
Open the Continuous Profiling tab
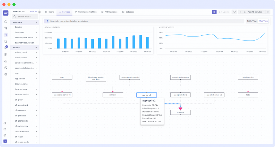[x=86, y=12]
